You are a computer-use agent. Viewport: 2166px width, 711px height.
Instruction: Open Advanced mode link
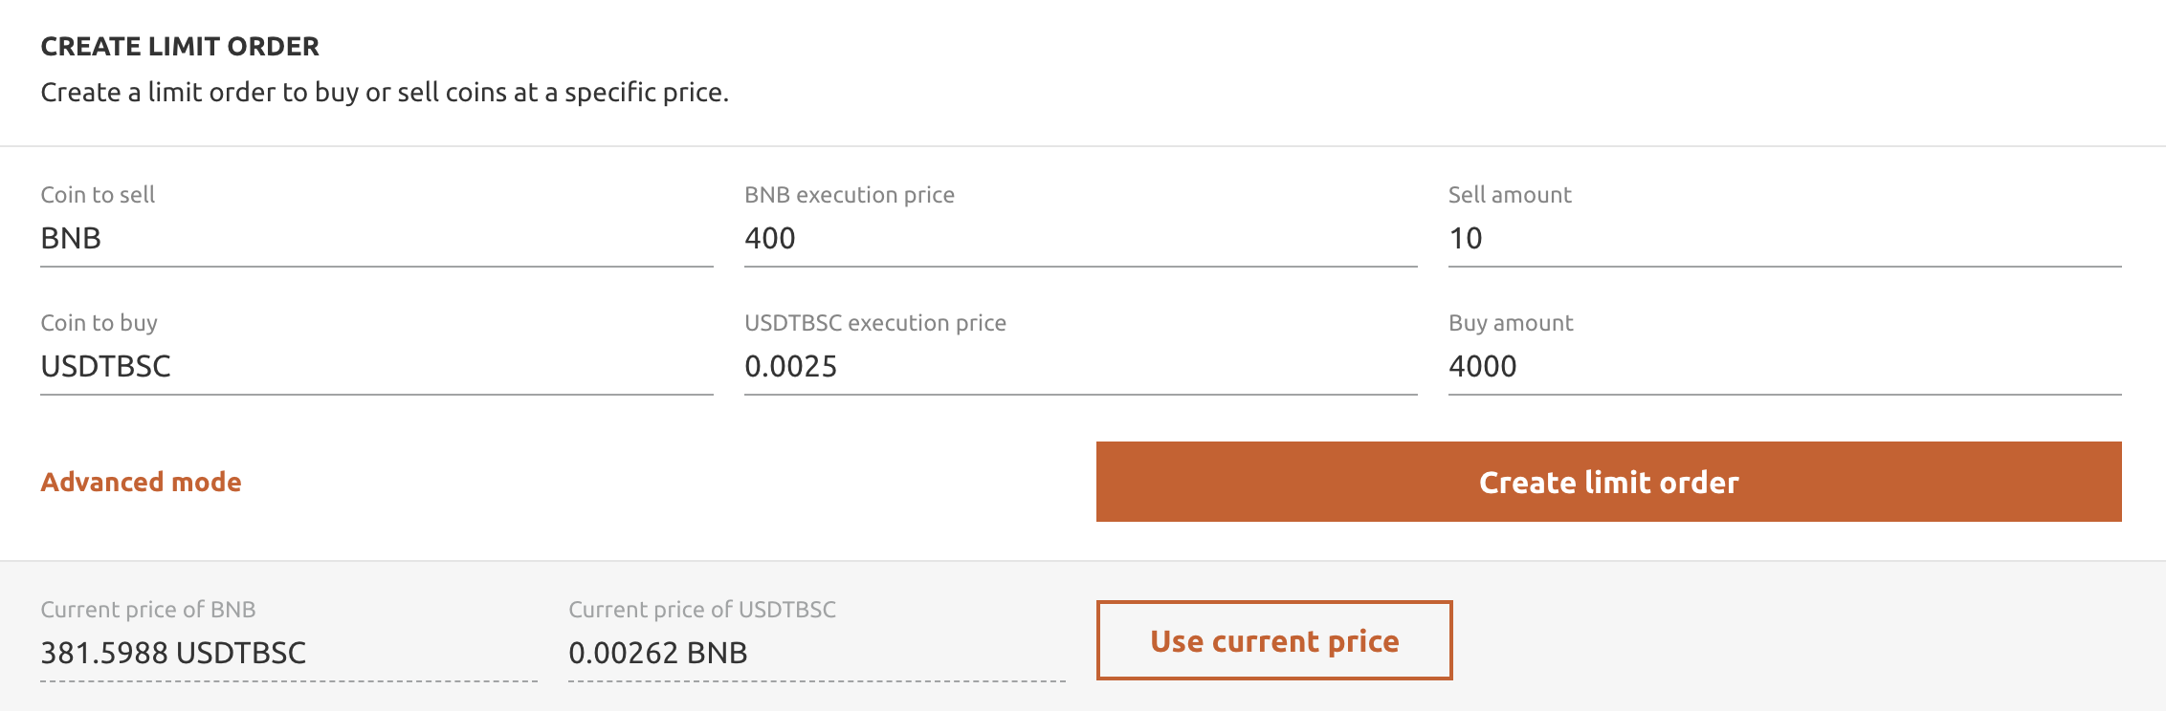coord(141,482)
